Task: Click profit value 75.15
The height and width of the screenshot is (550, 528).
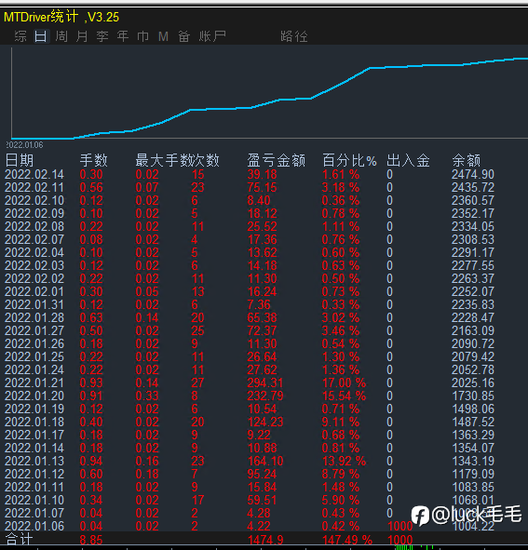Action: pos(262,187)
